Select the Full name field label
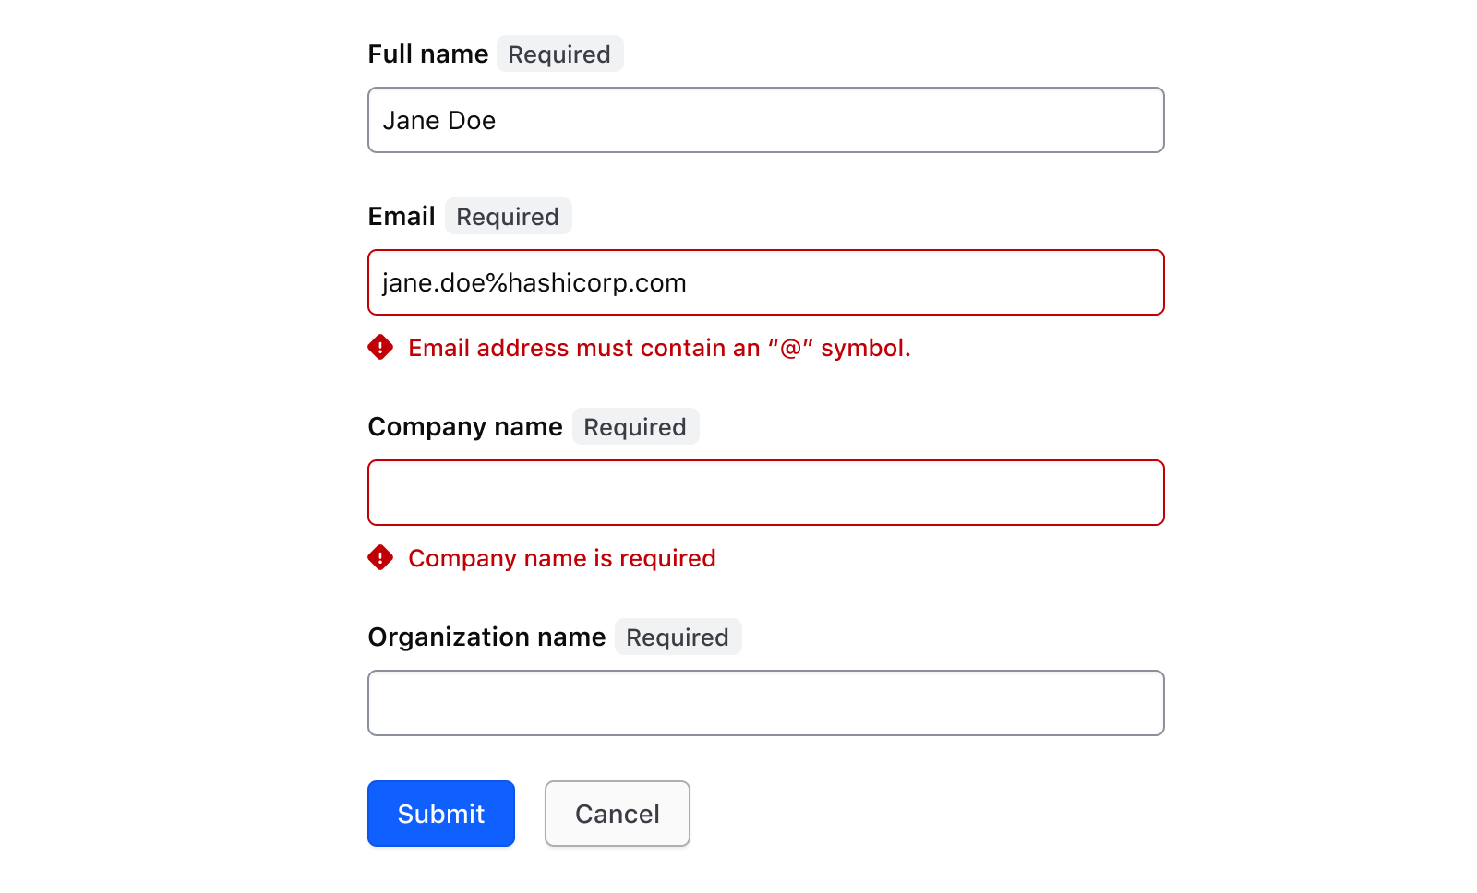The image size is (1477, 893). [x=428, y=54]
